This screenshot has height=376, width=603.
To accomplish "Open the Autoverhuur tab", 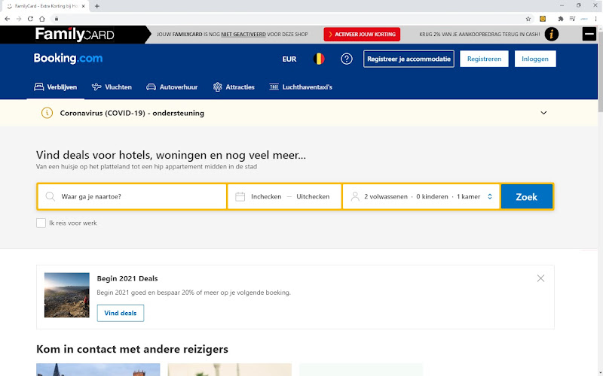I will coord(172,87).
